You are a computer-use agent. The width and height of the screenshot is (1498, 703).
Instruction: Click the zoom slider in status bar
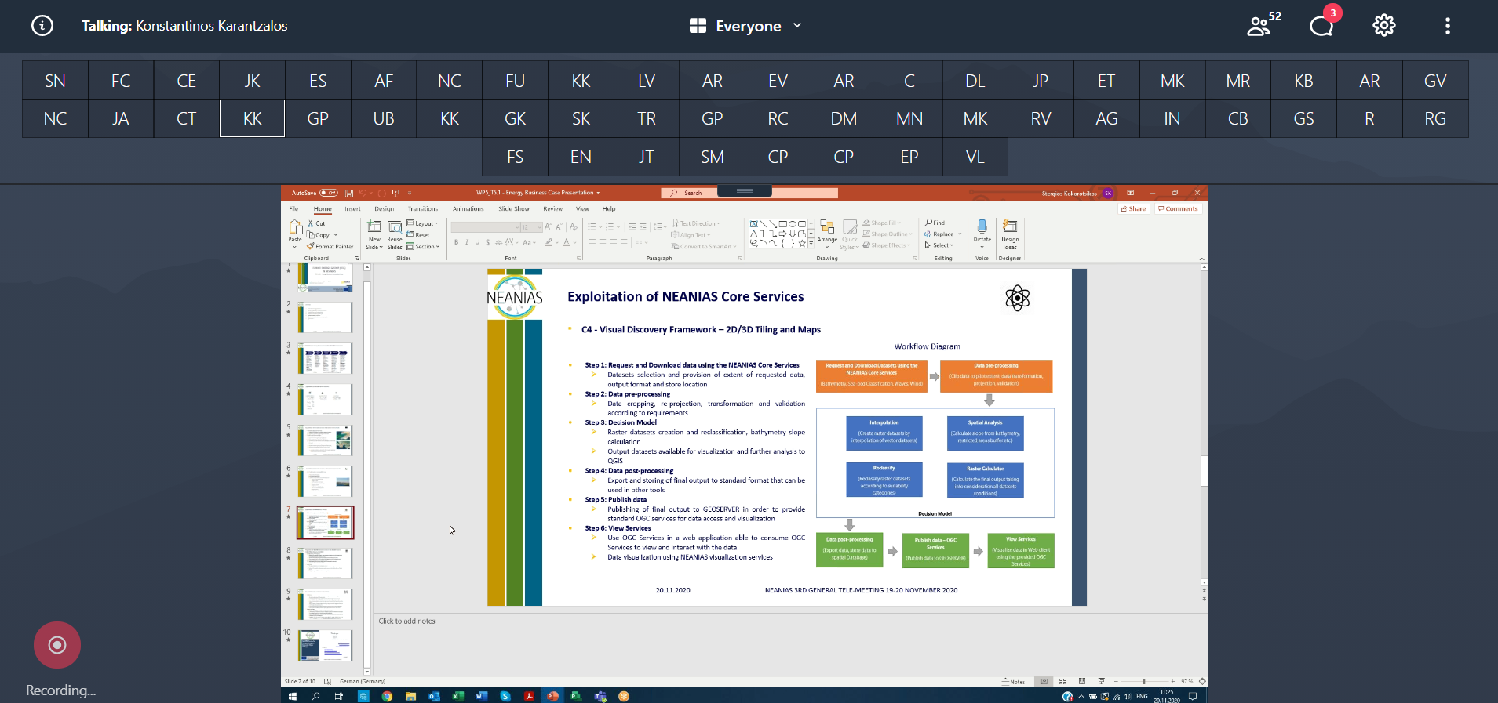tap(1144, 681)
